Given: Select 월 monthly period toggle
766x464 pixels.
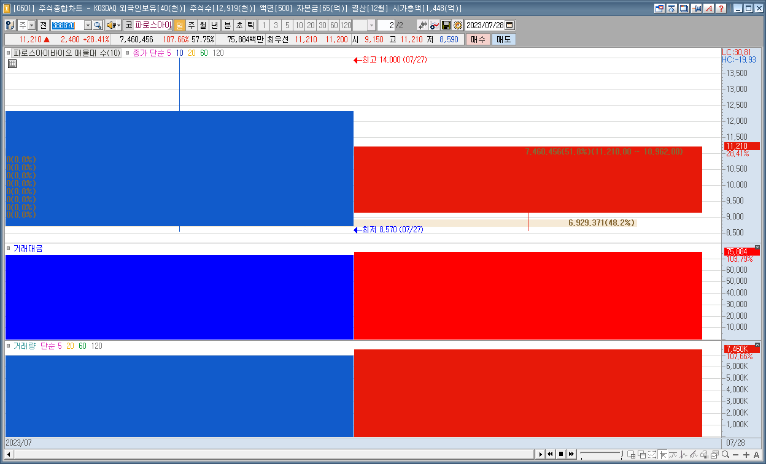Looking at the screenshot, I should pyautogui.click(x=203, y=25).
